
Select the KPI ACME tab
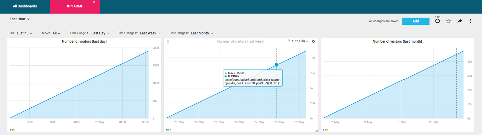[75, 6]
